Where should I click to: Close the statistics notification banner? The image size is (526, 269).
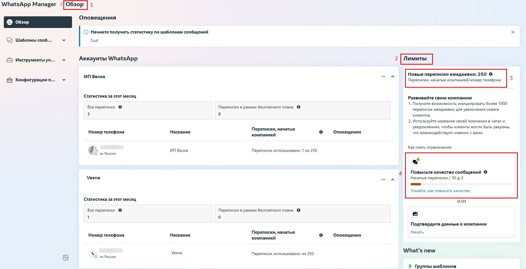click(513, 32)
